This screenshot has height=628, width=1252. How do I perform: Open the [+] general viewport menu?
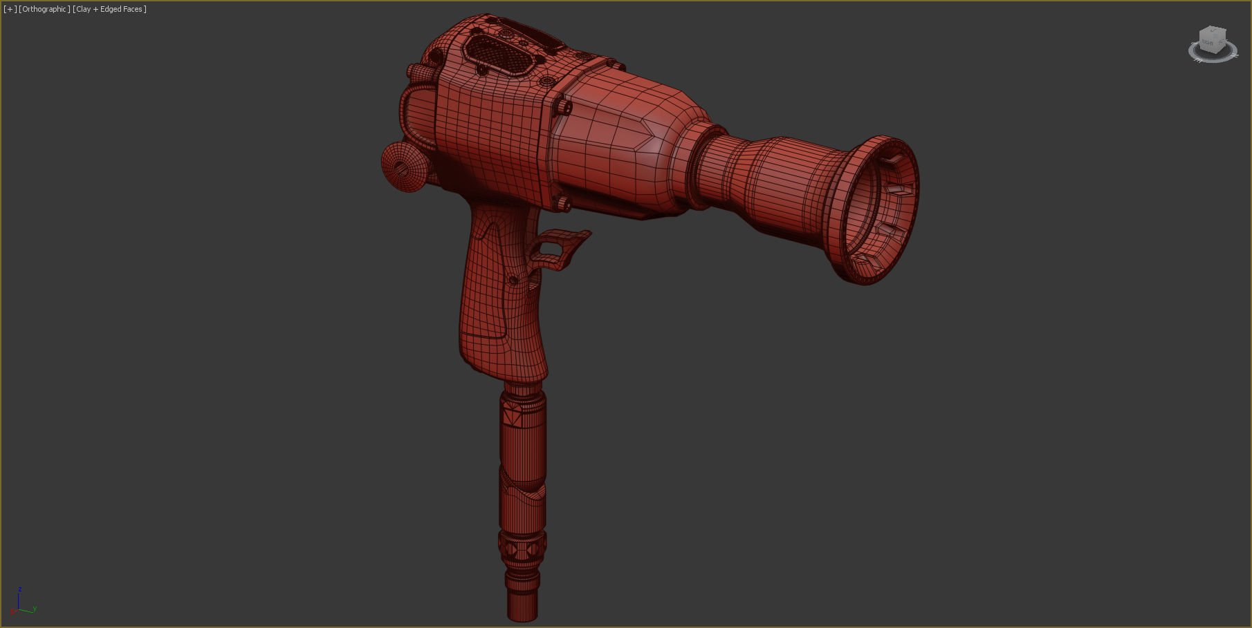coord(10,9)
